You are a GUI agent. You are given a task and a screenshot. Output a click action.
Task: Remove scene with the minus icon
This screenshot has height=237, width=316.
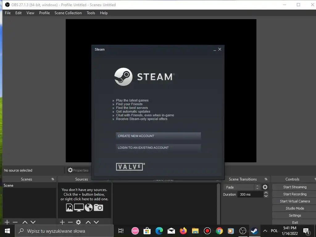pos(15,222)
